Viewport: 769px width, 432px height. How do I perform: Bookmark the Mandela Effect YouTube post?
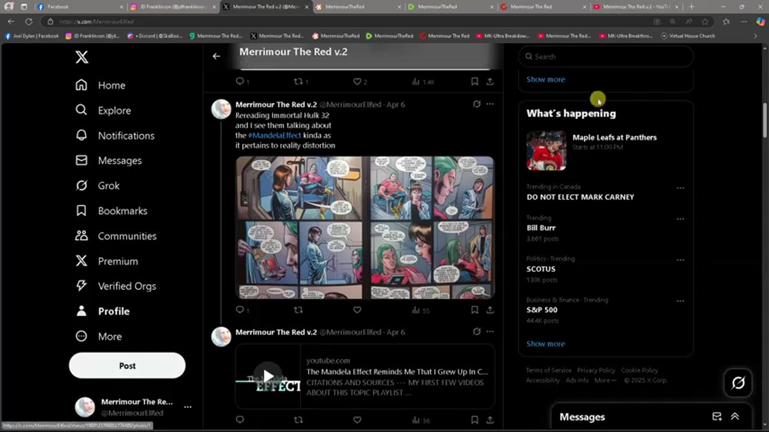(x=475, y=420)
